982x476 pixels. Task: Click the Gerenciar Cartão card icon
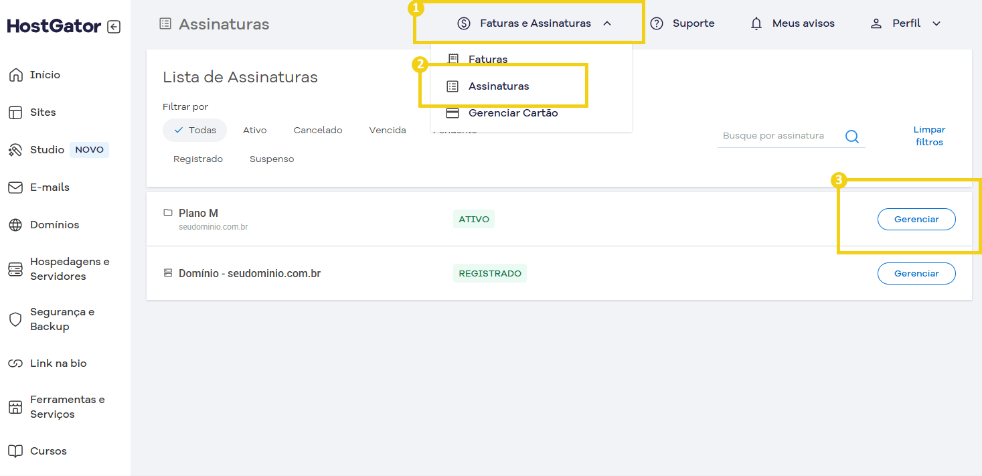tap(453, 113)
